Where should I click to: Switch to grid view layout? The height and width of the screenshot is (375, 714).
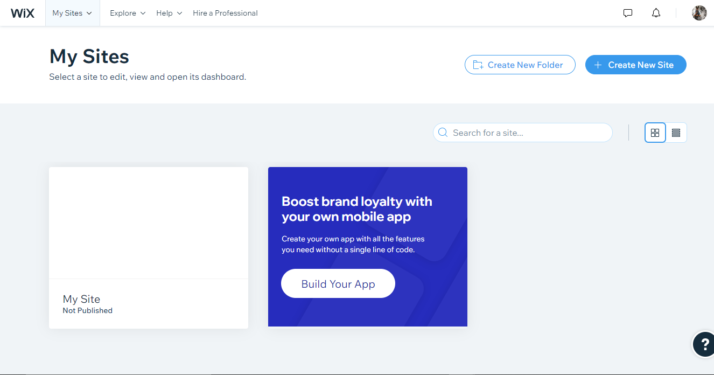click(x=655, y=133)
